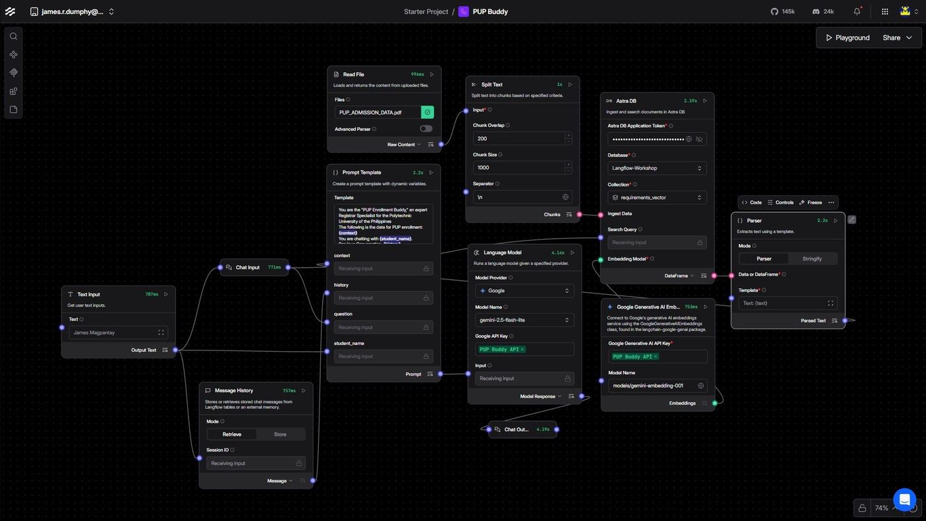Viewport: 926px width, 521px height.
Task: Open the support chat bubble
Action: (904, 500)
